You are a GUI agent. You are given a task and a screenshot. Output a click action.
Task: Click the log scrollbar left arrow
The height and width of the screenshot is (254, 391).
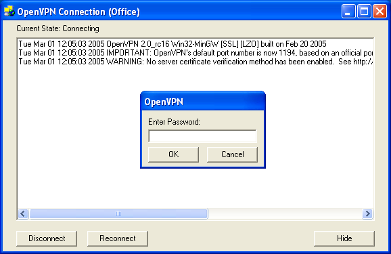click(23, 214)
